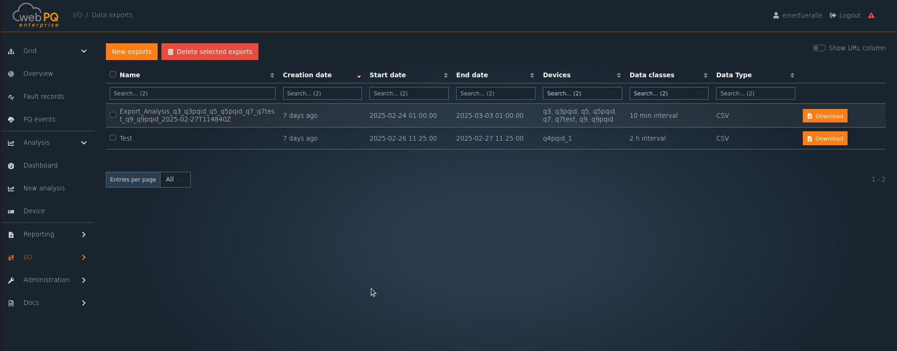Click the Name search input field

(192, 94)
